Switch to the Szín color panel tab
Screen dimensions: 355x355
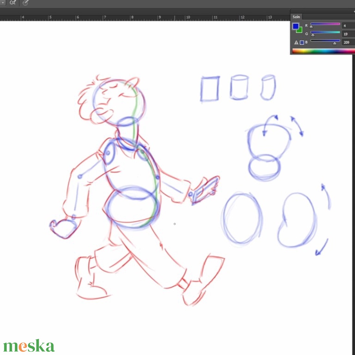pos(296,17)
